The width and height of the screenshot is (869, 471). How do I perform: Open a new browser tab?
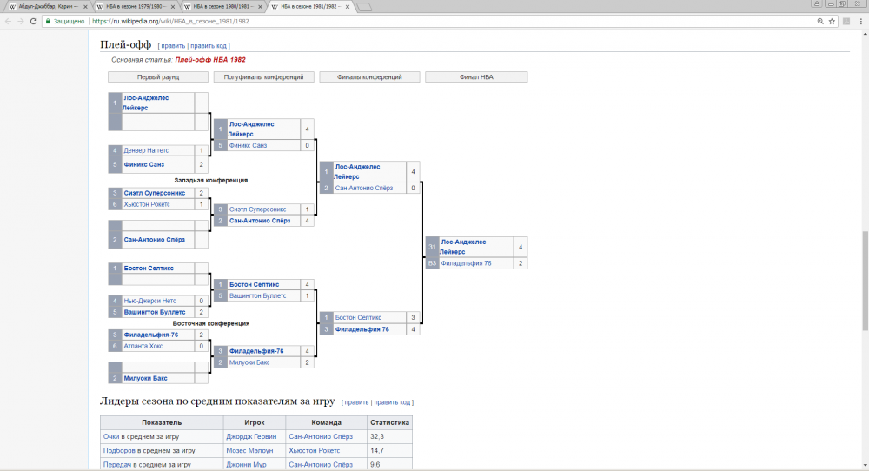[x=365, y=8]
